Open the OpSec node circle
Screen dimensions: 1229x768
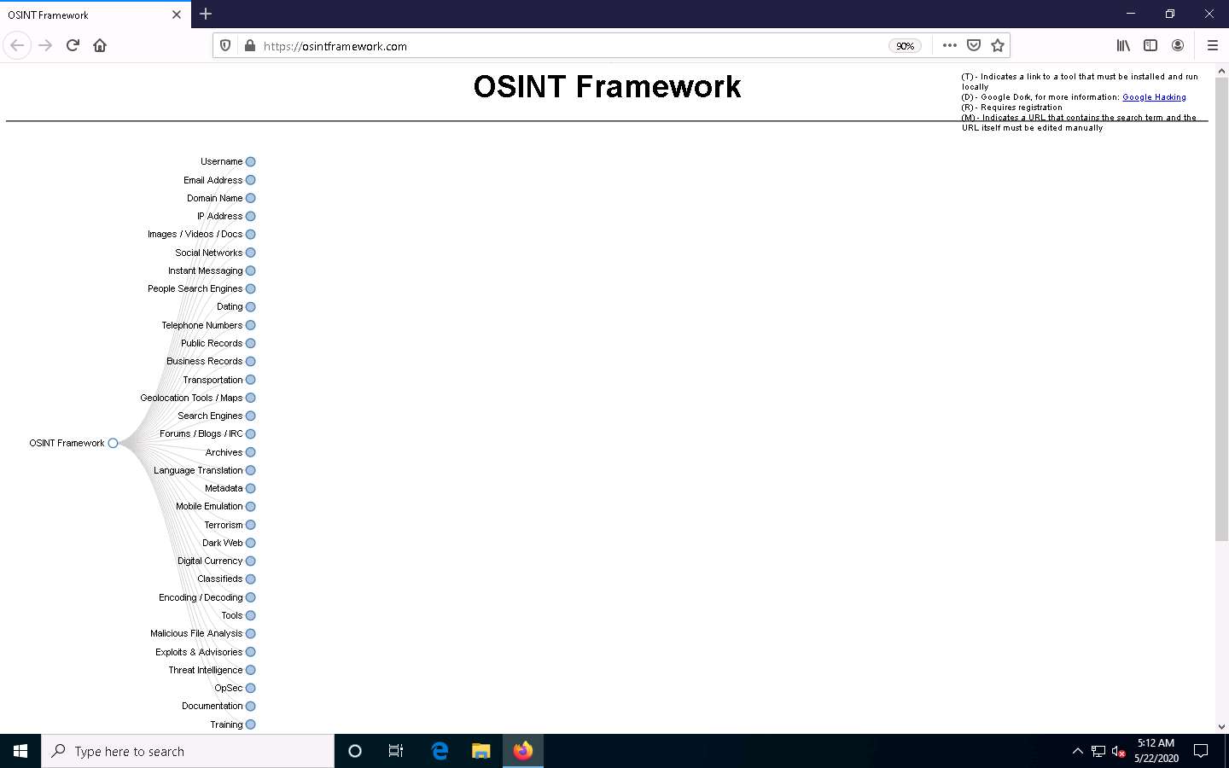click(251, 688)
